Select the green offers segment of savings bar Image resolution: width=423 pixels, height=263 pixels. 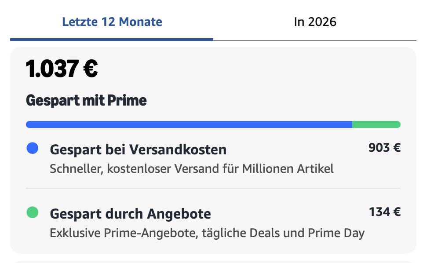(376, 124)
